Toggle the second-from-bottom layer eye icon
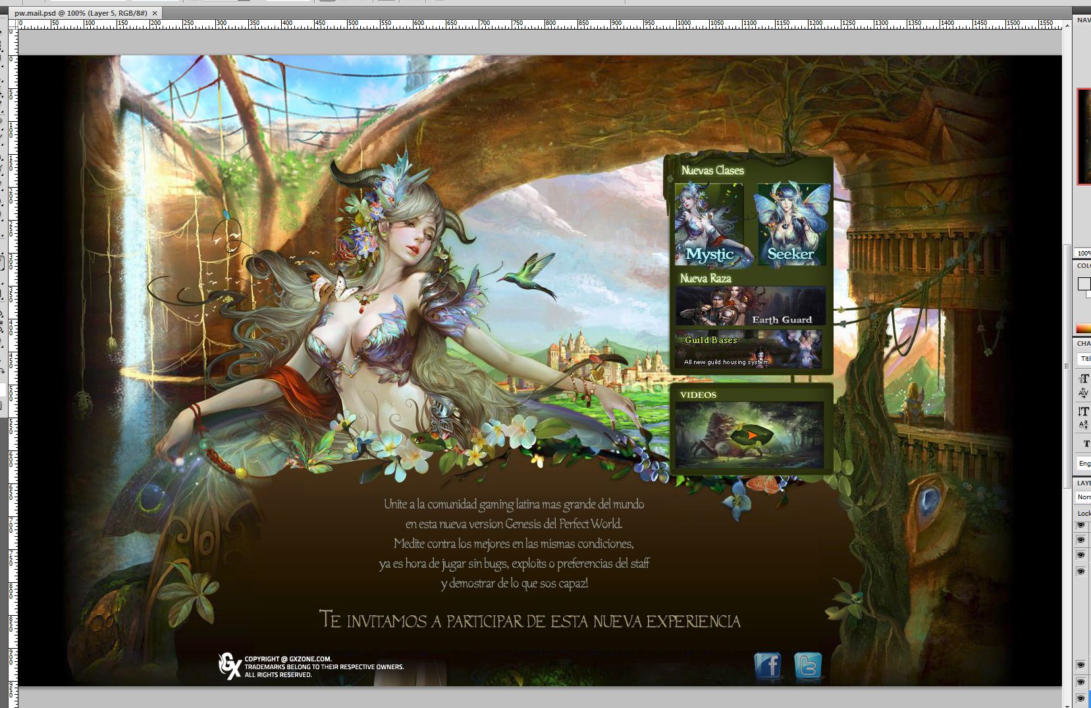Image resolution: width=1091 pixels, height=708 pixels. coord(1080,682)
